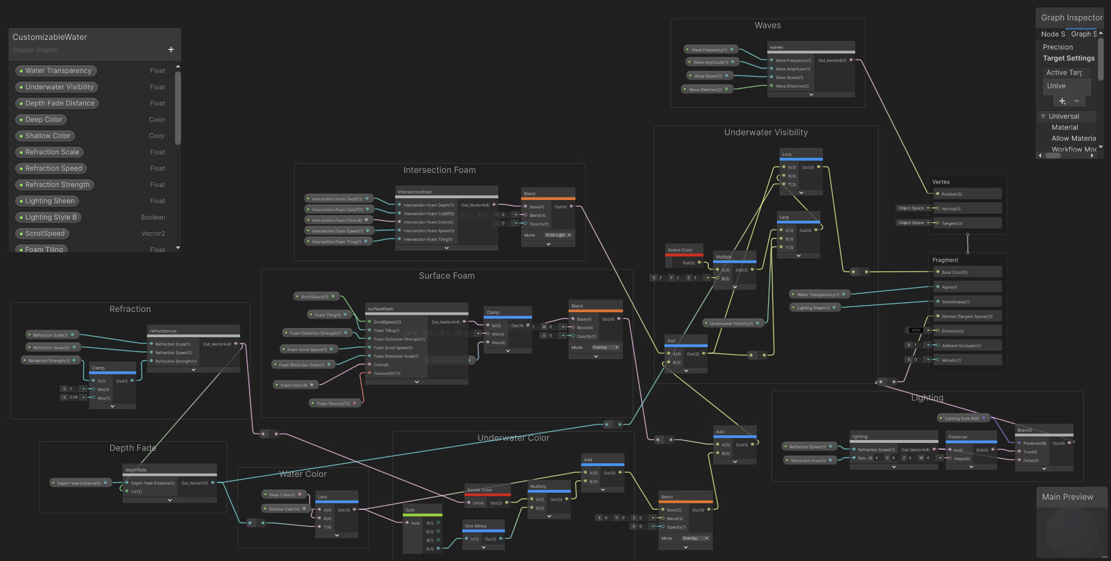Click the Out_Vector4(4) port on the waves node
This screenshot has width=1111, height=561.
[851, 60]
